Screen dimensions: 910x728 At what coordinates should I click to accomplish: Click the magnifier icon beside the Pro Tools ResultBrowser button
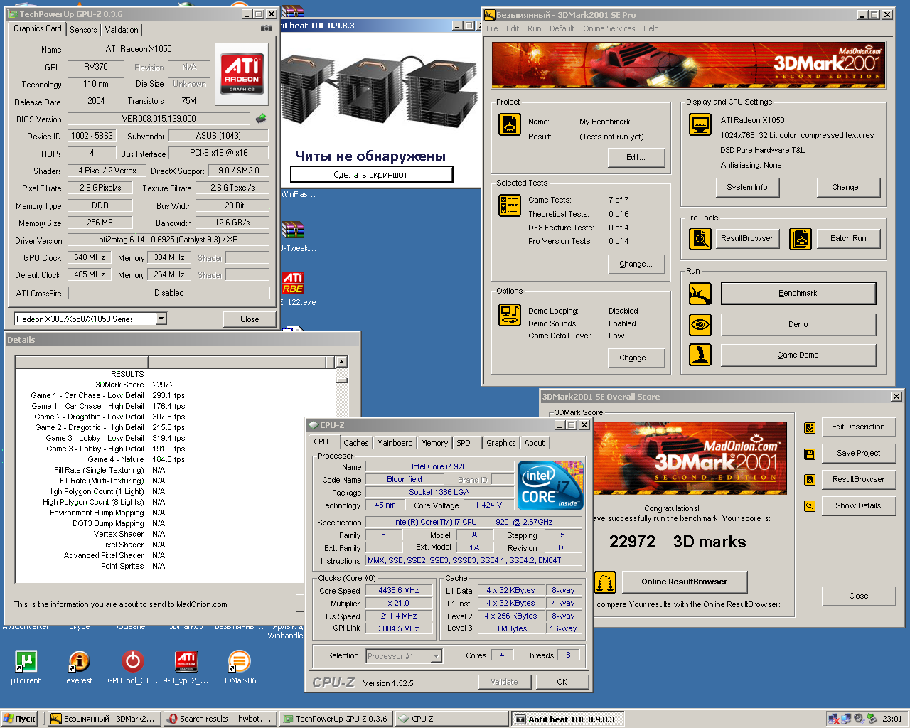click(x=700, y=239)
